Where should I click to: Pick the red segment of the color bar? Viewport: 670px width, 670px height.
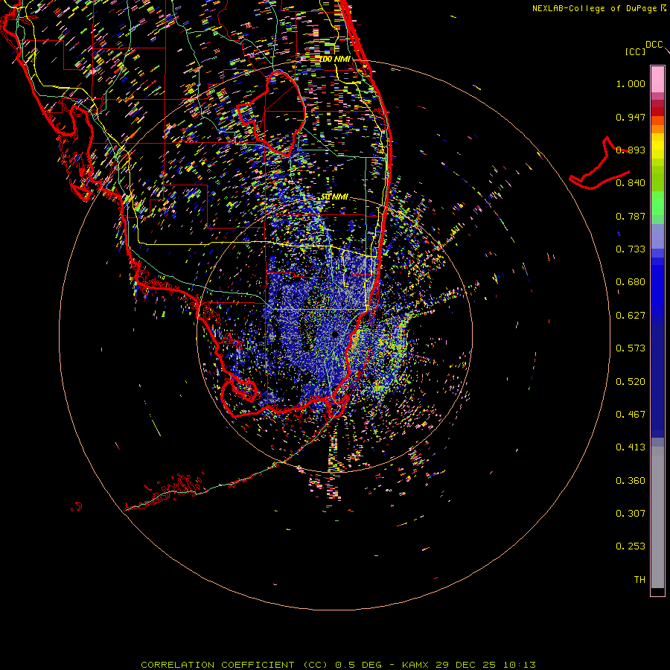657,112
